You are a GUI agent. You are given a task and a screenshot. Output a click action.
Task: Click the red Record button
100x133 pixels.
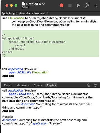61,5
